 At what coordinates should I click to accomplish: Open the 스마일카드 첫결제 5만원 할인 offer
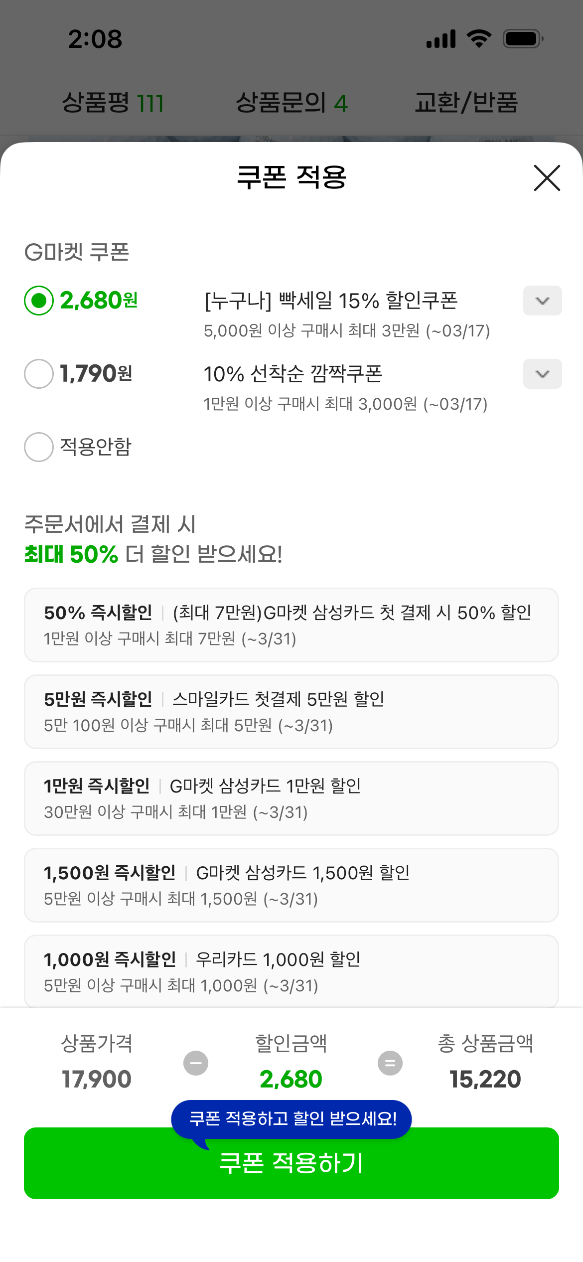(x=291, y=712)
